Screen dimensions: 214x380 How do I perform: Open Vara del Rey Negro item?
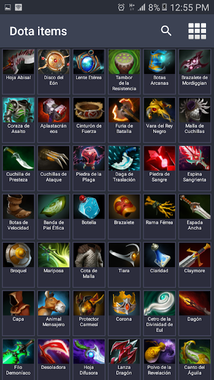160,120
